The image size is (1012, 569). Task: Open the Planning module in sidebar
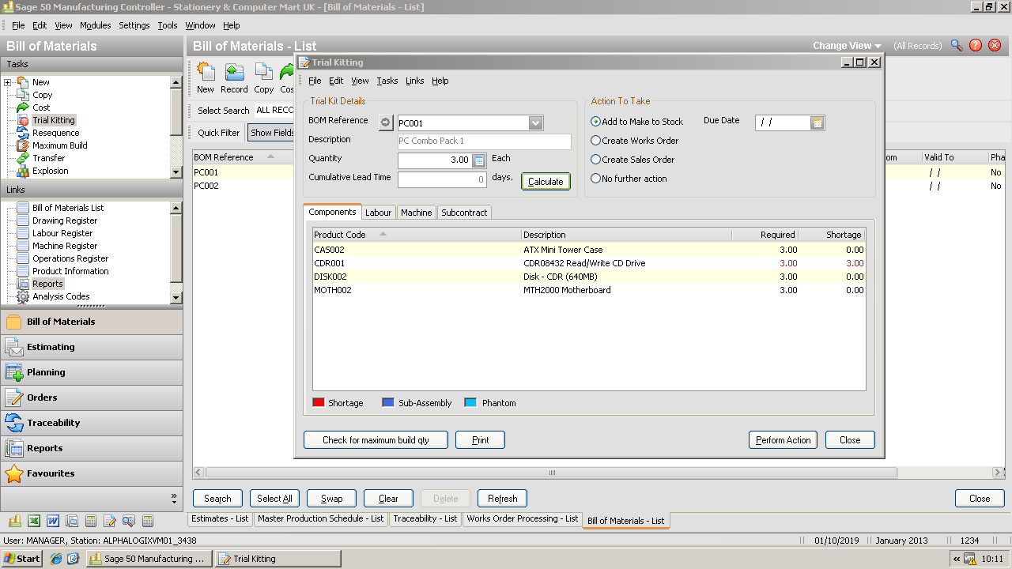point(91,372)
